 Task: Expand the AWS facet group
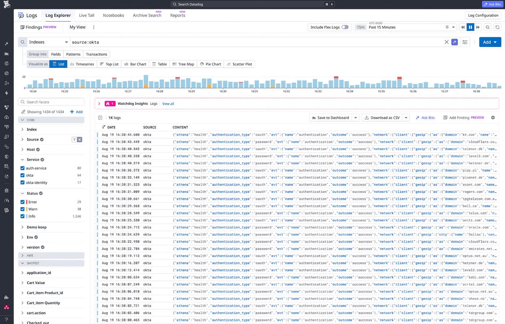click(x=51, y=255)
